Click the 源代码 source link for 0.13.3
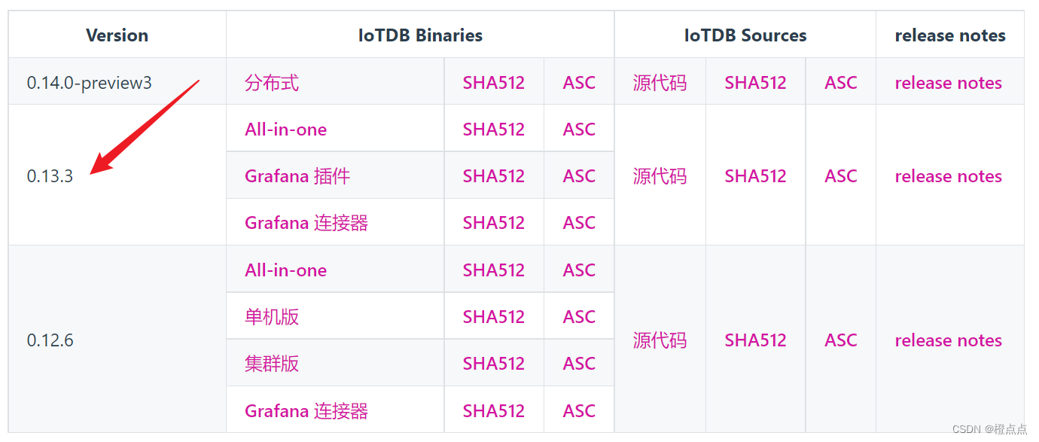1039x442 pixels. click(660, 175)
